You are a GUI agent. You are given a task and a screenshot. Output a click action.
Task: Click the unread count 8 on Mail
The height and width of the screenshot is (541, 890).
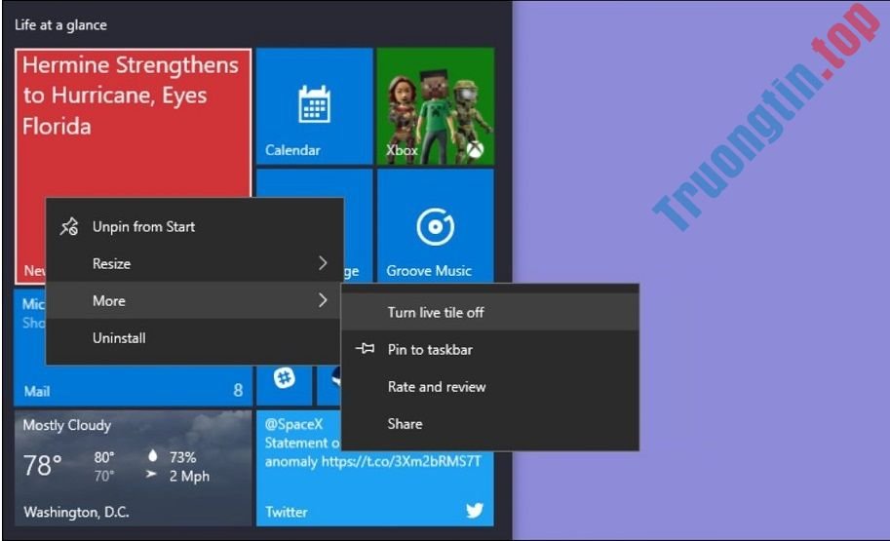tap(238, 390)
